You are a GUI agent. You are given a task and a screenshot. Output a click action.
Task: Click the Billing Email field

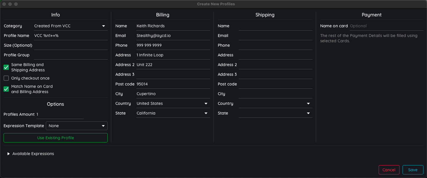coord(173,36)
